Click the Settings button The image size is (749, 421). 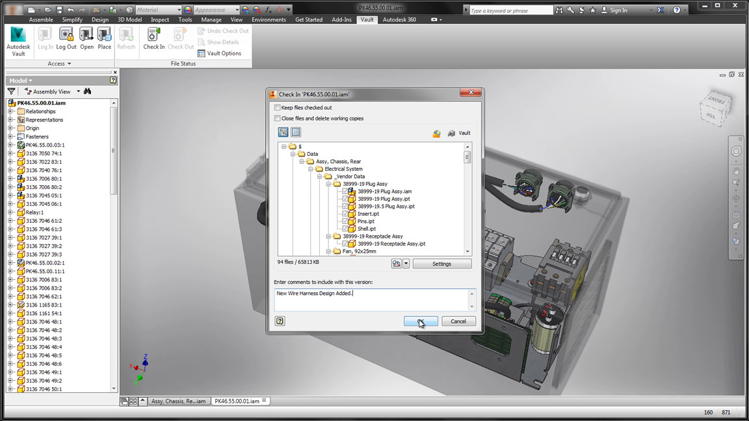pos(442,264)
